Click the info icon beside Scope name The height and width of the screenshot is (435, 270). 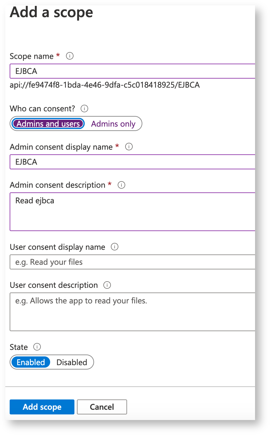pos(70,56)
